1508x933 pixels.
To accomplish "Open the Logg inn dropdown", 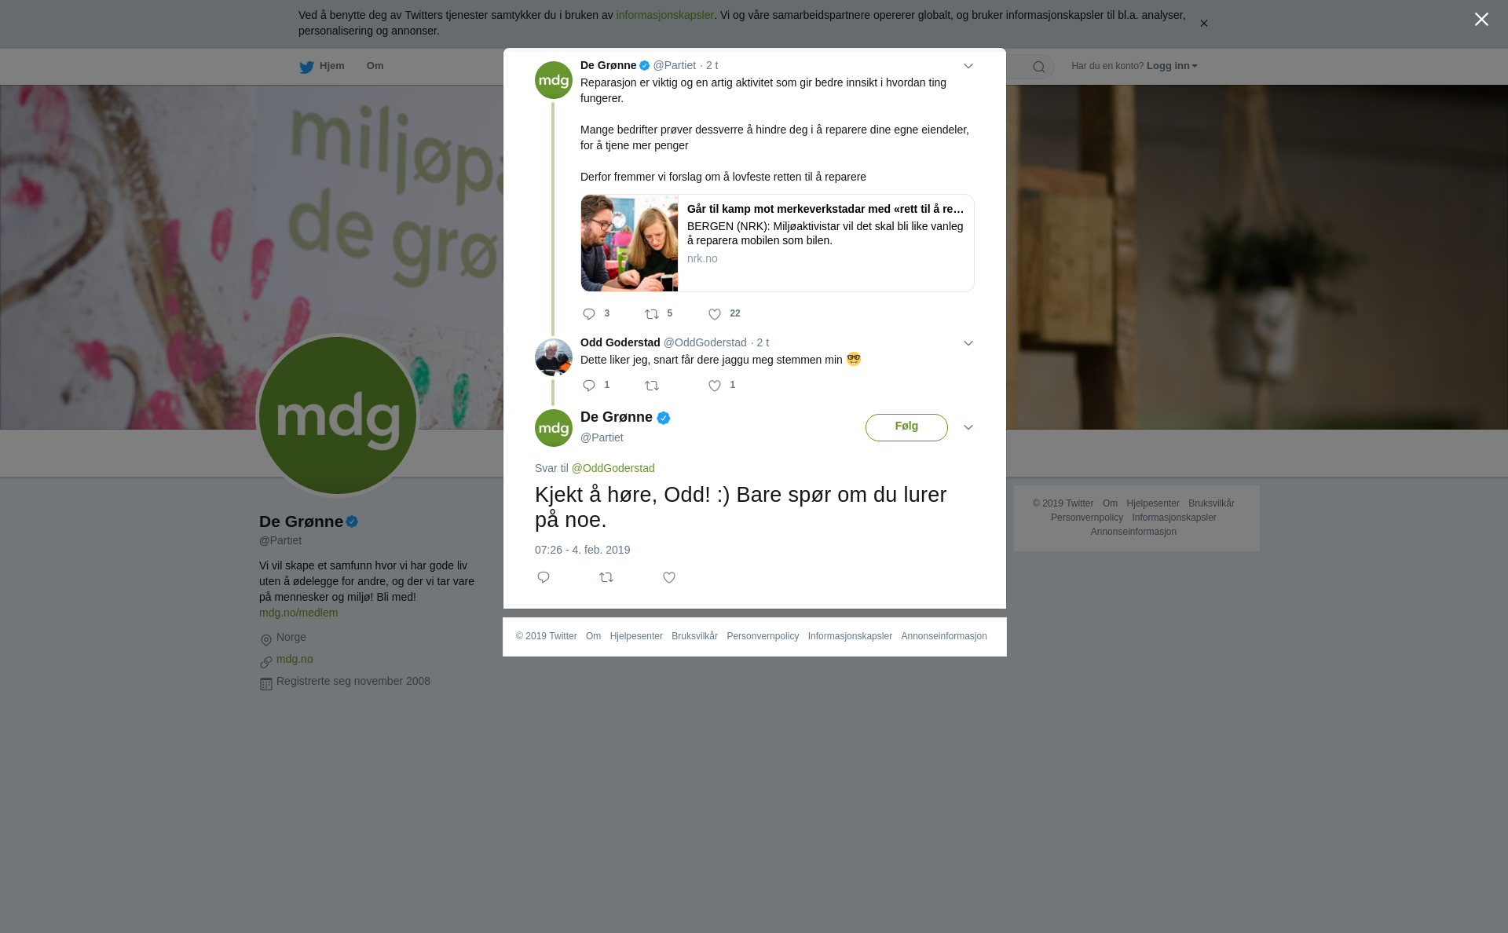I will click(x=1172, y=66).
